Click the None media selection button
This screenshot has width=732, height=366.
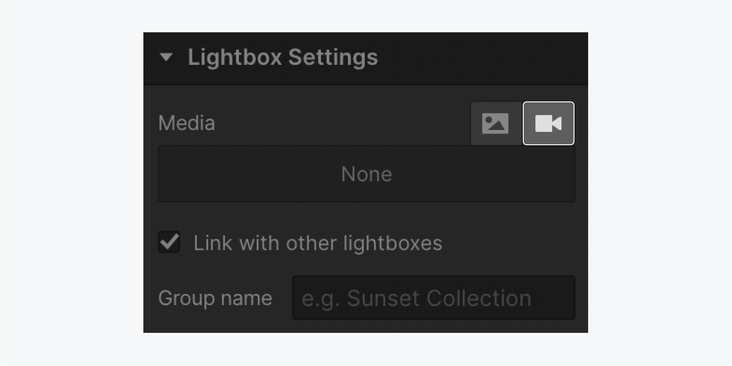[367, 174]
